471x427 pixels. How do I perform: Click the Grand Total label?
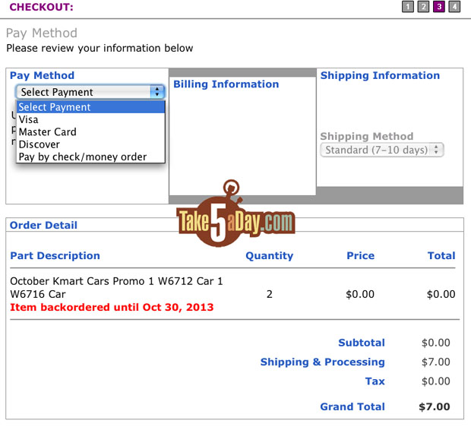coord(352,406)
